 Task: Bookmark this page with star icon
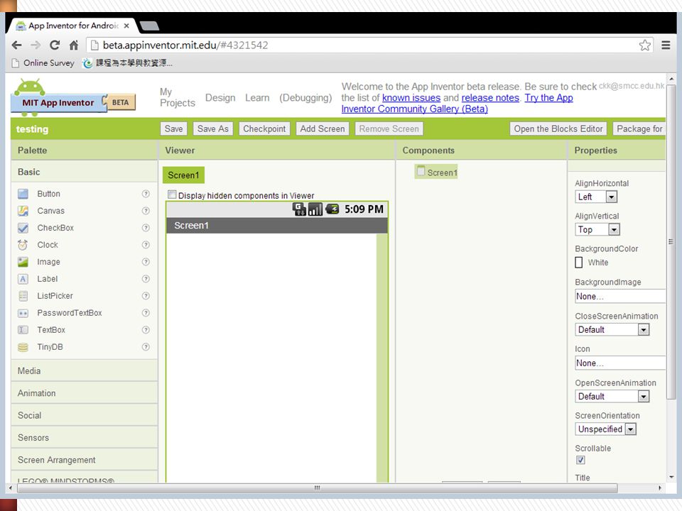pyautogui.click(x=644, y=45)
